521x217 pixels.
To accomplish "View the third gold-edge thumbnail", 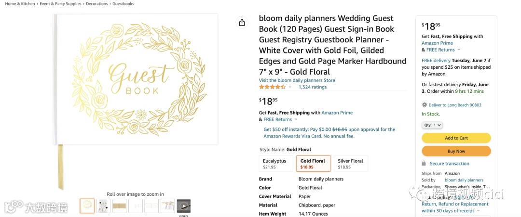I will 119,206.
